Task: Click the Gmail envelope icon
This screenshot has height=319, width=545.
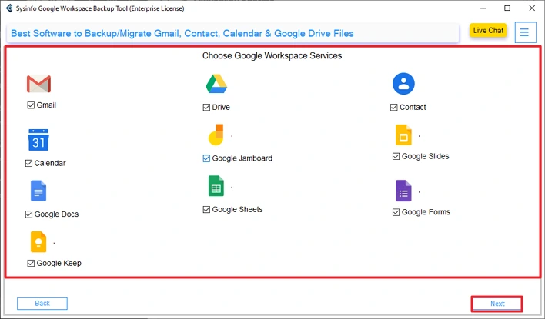Action: pos(38,84)
